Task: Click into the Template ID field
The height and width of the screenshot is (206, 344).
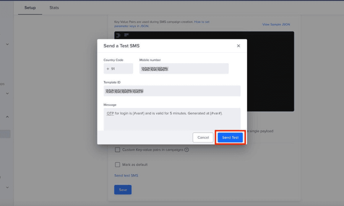Action: click(172, 91)
